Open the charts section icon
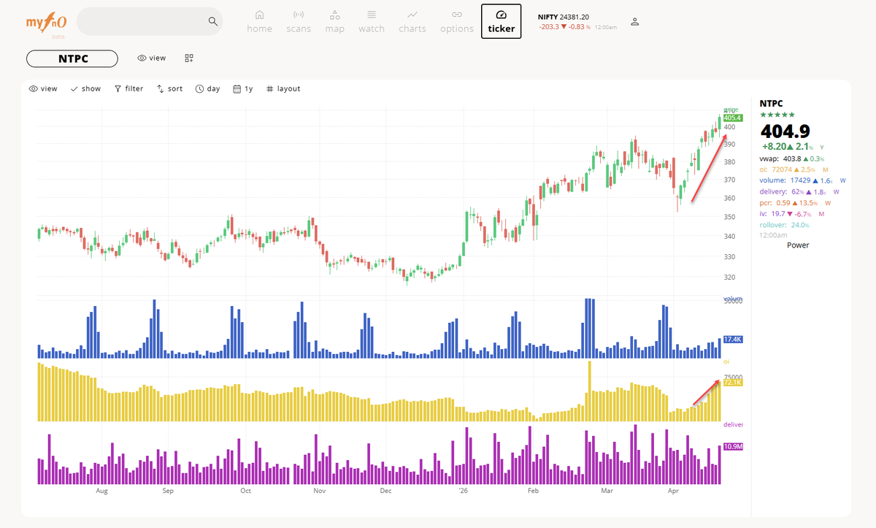Viewport: 876px width, 528px height. click(x=412, y=20)
